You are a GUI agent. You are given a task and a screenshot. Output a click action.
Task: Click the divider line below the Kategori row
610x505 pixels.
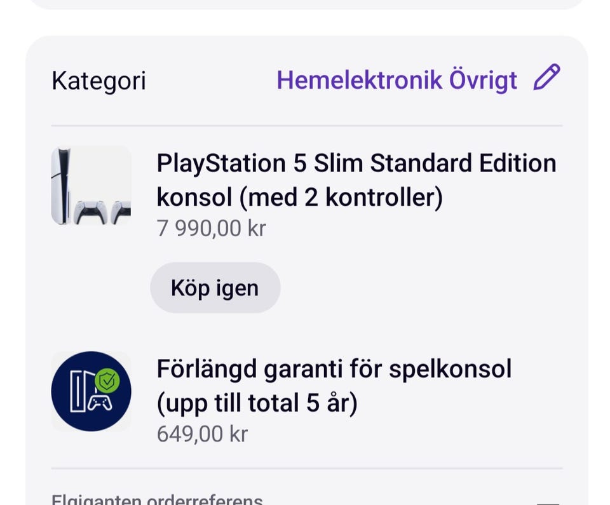306,126
